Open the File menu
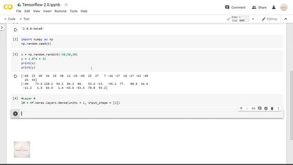 pyautogui.click(x=19, y=11)
